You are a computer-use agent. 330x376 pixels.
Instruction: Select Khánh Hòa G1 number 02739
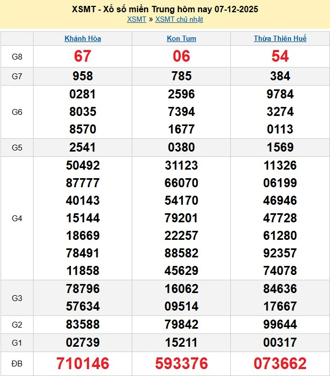(83, 342)
